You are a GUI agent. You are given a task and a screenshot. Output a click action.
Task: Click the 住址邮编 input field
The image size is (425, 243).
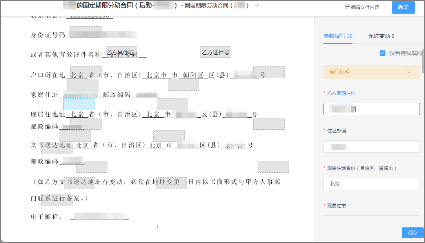click(371, 146)
